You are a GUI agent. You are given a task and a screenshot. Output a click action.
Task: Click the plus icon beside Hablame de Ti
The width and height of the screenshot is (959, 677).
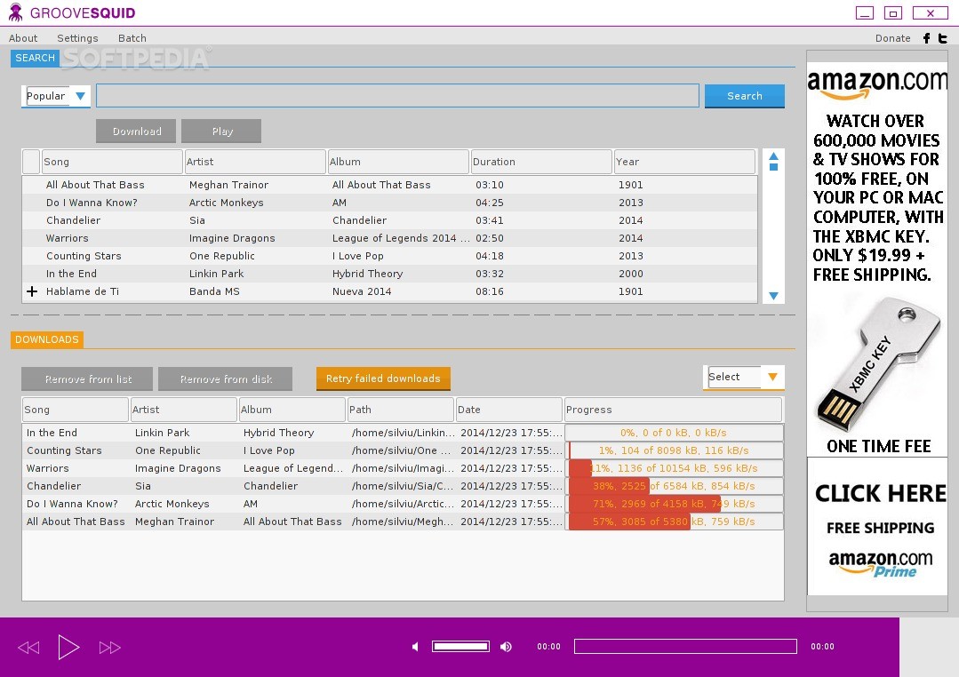click(32, 291)
